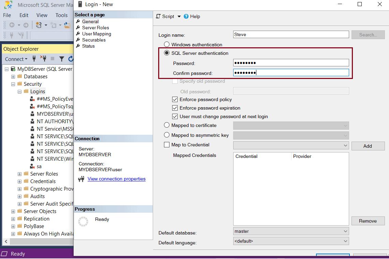Uncheck Enforce password expiration
389x259 pixels.
[x=175, y=107]
